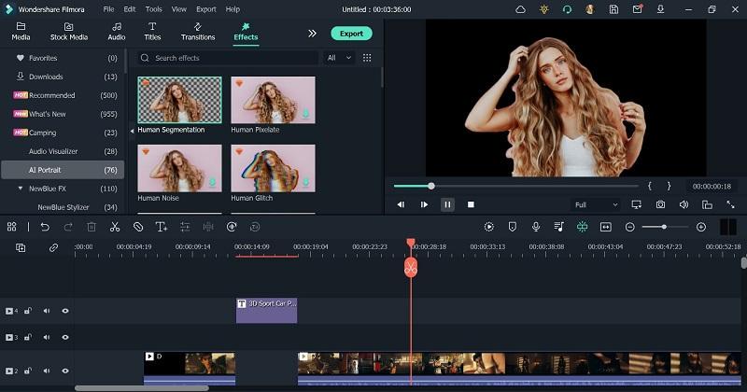Click the green Export button

[x=351, y=33]
